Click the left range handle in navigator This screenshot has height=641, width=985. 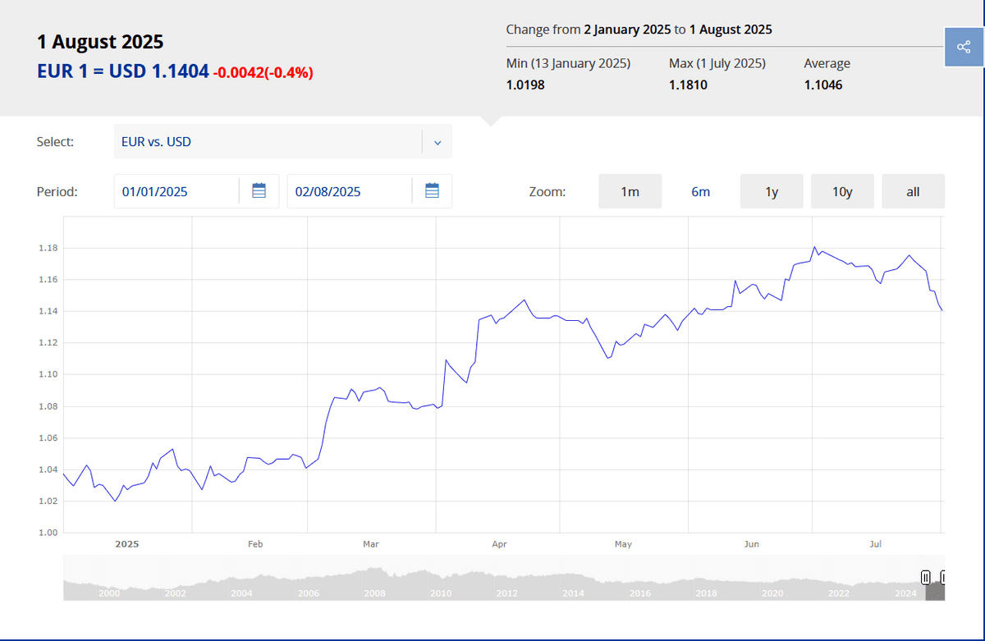[926, 578]
